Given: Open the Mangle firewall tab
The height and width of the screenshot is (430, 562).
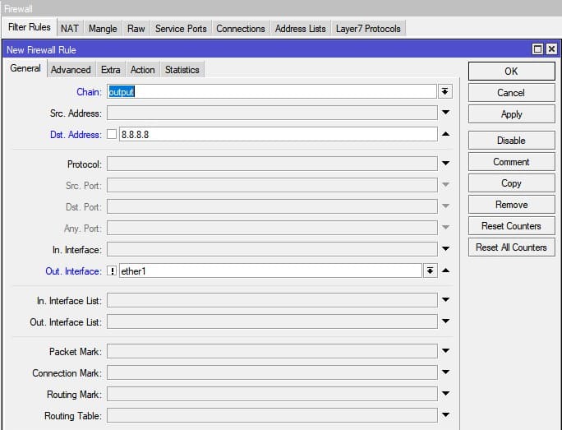Looking at the screenshot, I should pyautogui.click(x=103, y=29).
